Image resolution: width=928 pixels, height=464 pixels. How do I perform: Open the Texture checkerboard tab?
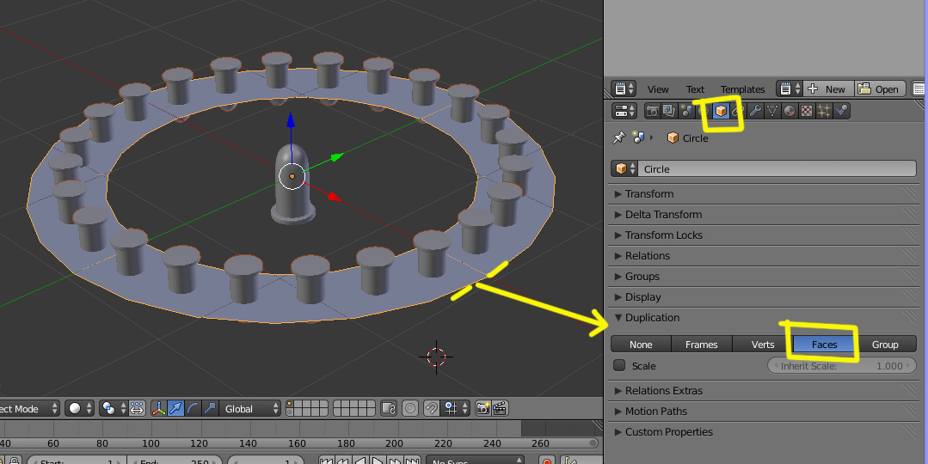pyautogui.click(x=806, y=111)
